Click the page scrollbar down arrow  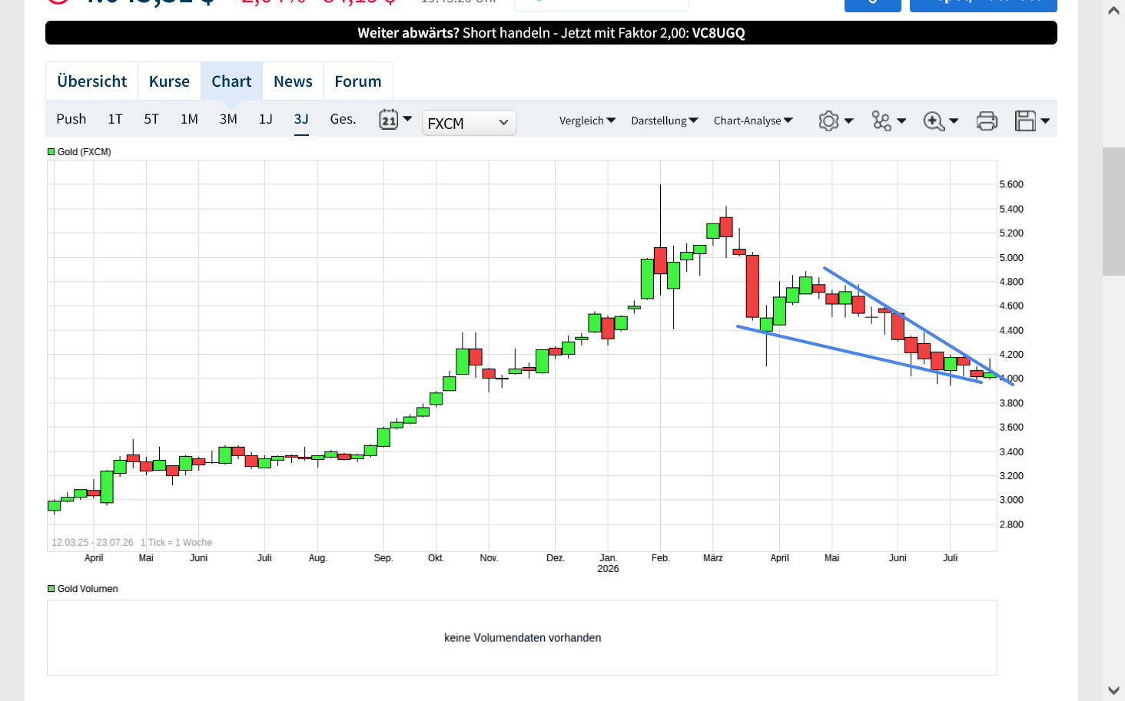point(1113,690)
